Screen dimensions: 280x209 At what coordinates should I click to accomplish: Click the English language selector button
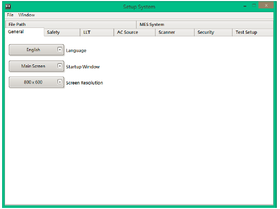pos(36,50)
